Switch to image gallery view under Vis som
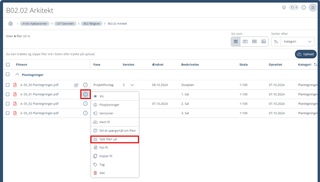320x182 pixels. pos(263,42)
